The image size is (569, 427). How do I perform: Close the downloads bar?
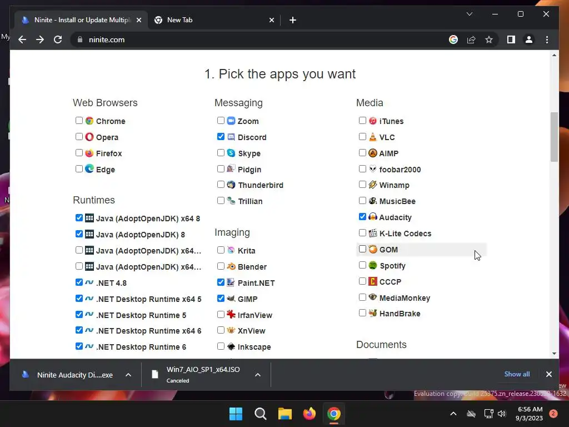(x=549, y=374)
